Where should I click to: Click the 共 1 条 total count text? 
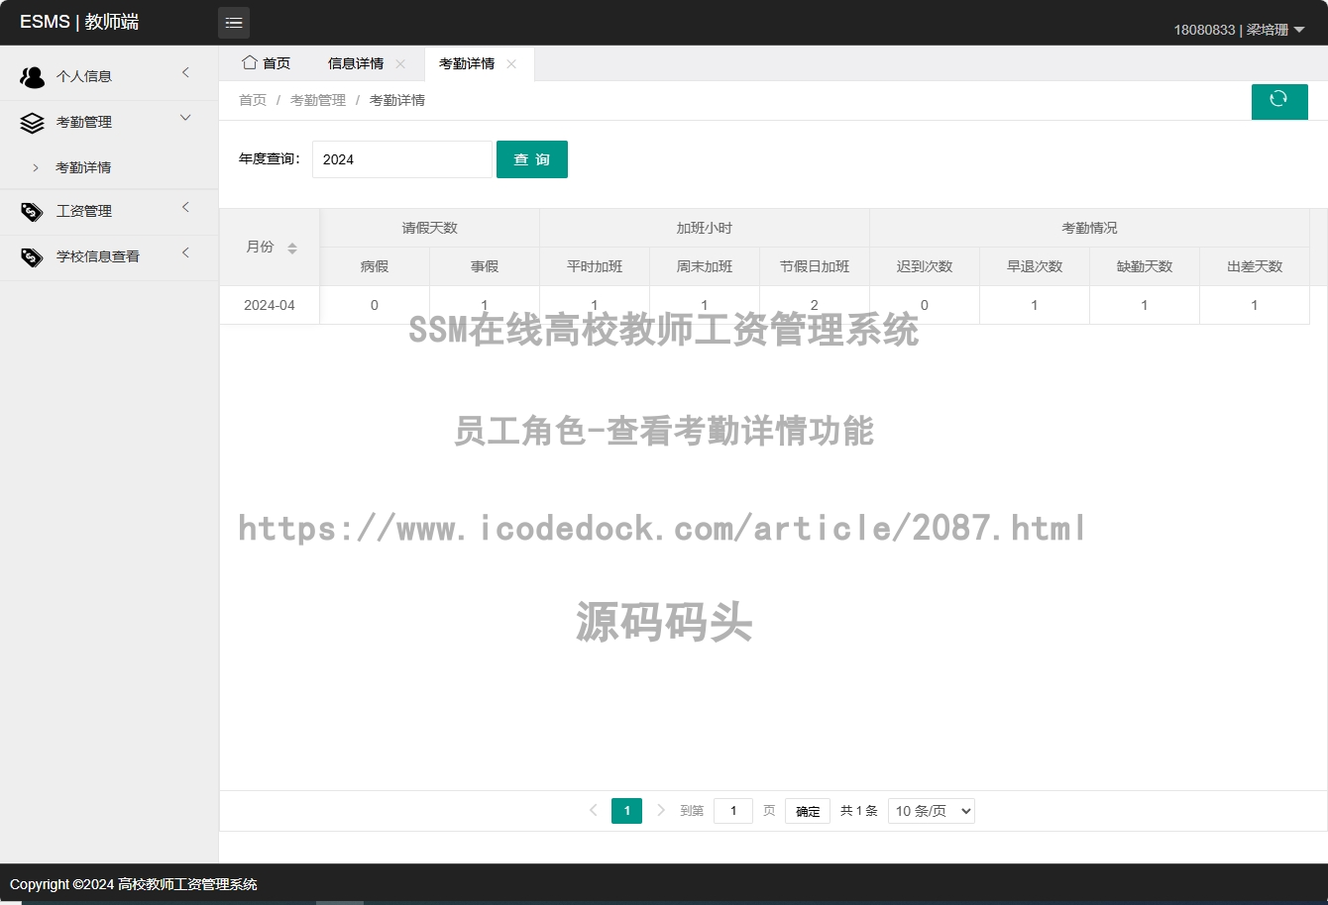pos(859,811)
